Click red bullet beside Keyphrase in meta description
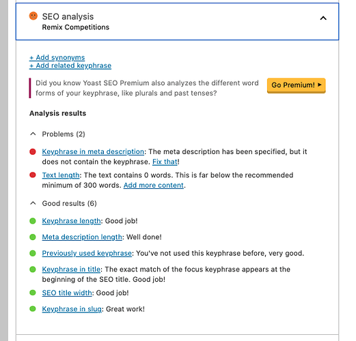 point(33,151)
